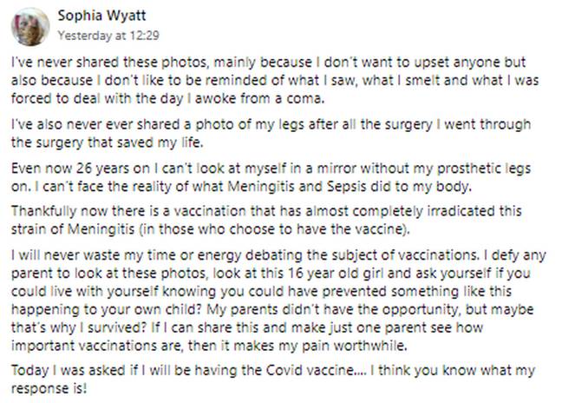The height and width of the screenshot is (403, 562).
Task: Open the Sophia Wyatt profile name link
Action: pyautogui.click(x=101, y=16)
